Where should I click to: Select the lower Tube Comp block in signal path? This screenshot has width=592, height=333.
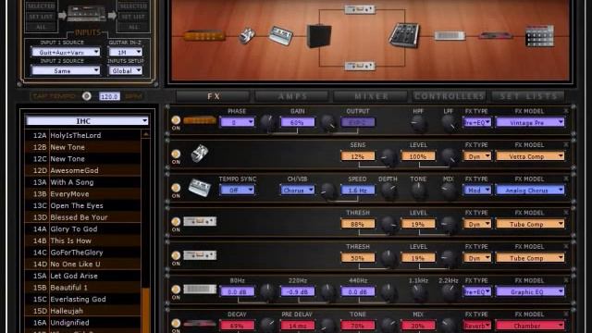coord(360,66)
